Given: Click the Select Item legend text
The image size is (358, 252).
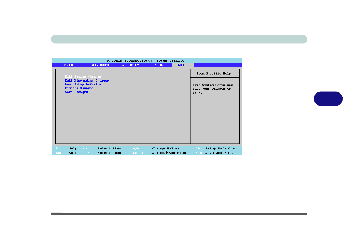Looking at the screenshot, I should (109, 148).
